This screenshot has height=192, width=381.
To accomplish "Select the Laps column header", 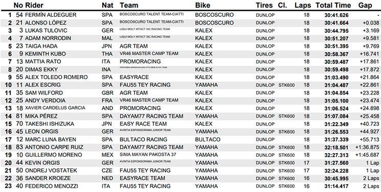I will (x=303, y=5).
